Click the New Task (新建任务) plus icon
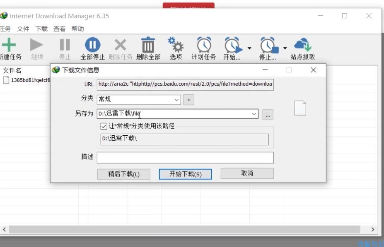Screen dimensions: 384x247 tap(9, 45)
